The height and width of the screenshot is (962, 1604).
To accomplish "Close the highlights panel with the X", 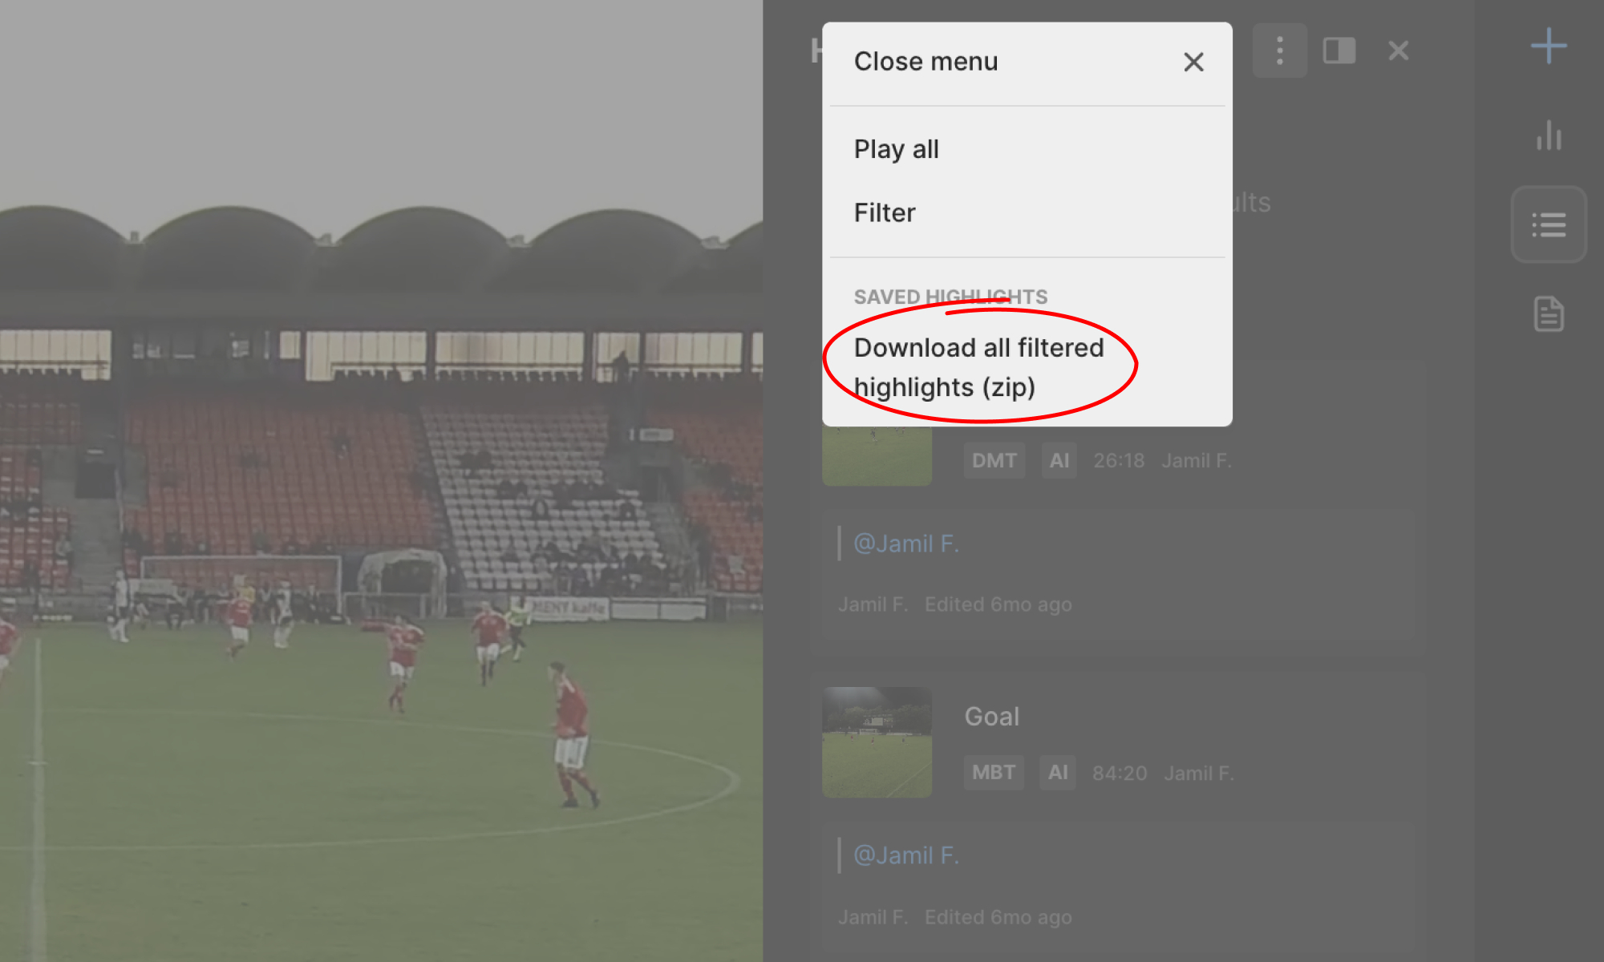I will coord(1399,51).
